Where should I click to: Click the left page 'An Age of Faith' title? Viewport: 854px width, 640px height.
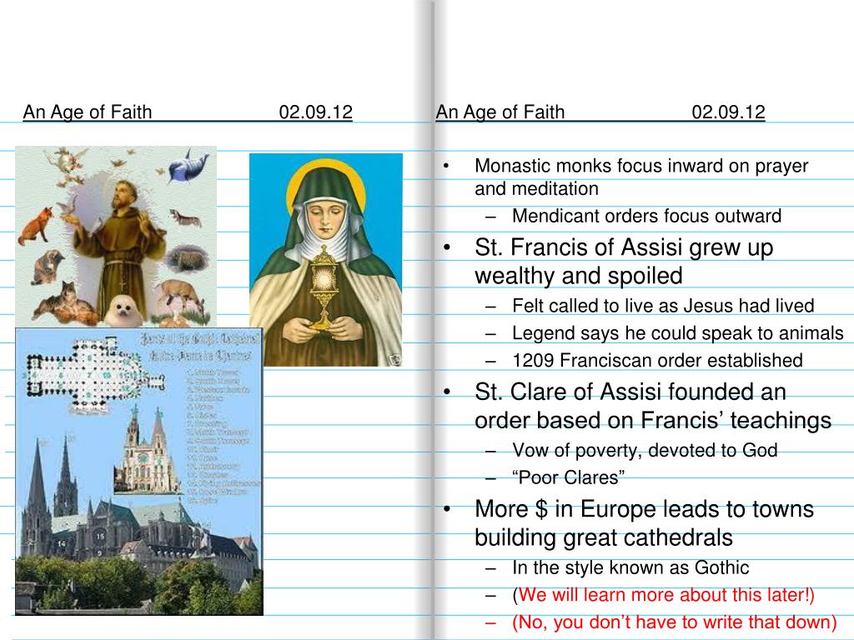point(88,112)
